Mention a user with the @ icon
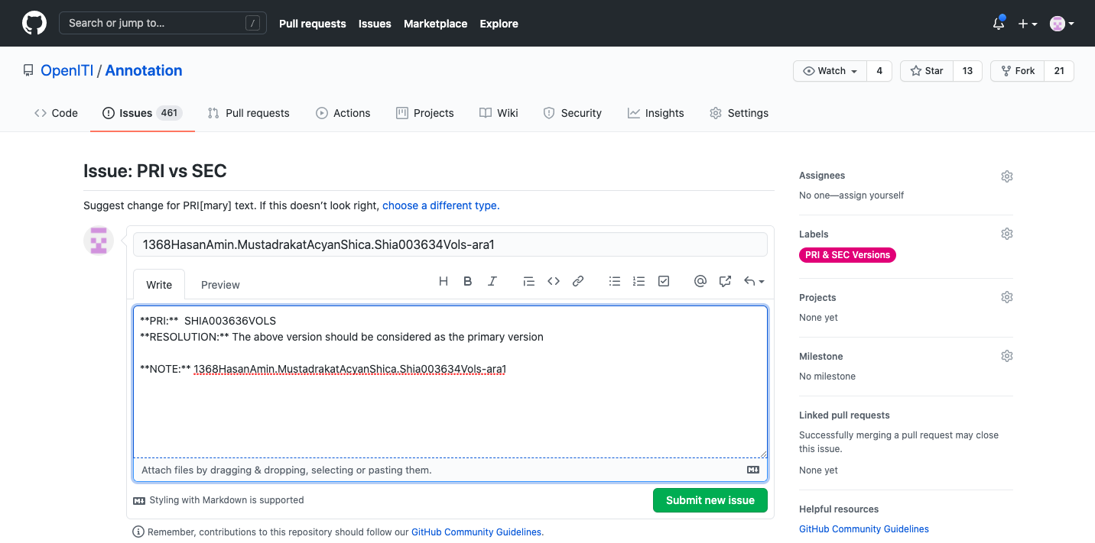Image resolution: width=1095 pixels, height=543 pixels. click(700, 281)
